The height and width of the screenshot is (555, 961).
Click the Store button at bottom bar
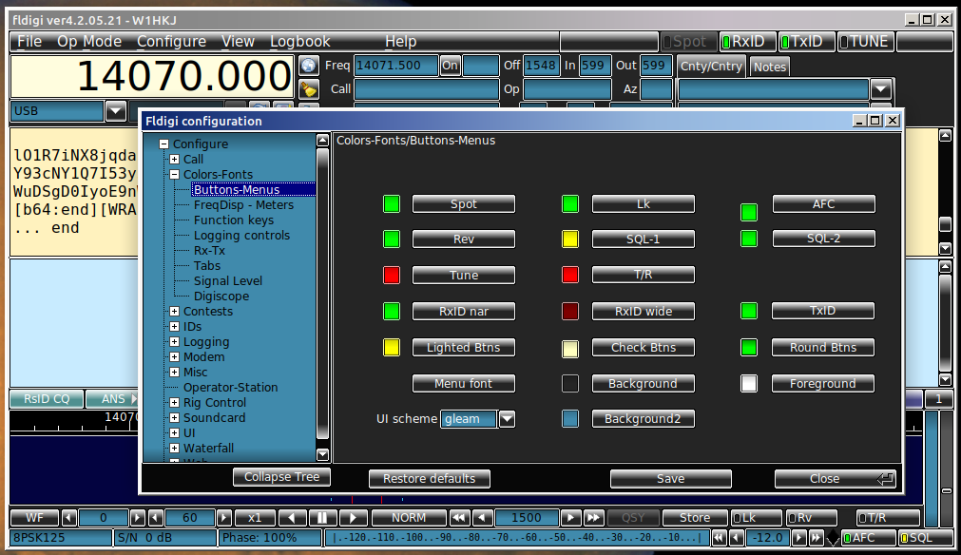pyautogui.click(x=695, y=518)
